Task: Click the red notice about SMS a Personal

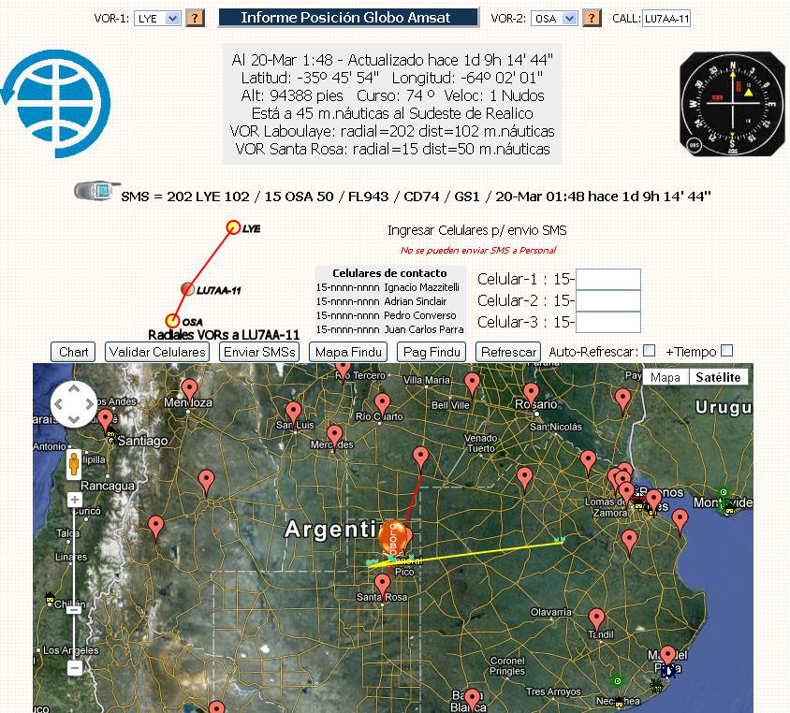Action: [478, 250]
